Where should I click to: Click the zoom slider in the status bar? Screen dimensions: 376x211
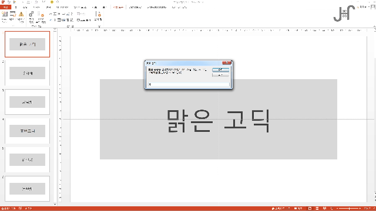(349, 209)
